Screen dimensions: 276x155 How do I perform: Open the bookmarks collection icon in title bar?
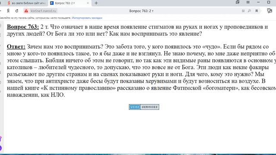coord(238,2)
